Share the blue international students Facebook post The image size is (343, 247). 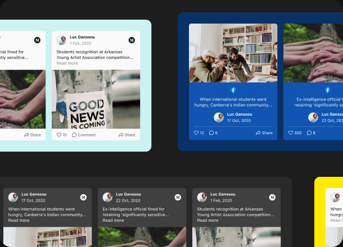(x=264, y=133)
